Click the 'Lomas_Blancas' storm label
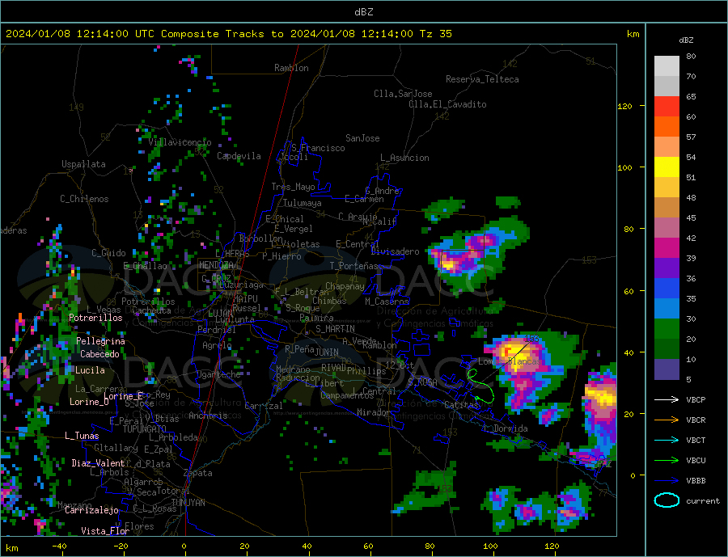The width and height of the screenshot is (728, 557). [x=510, y=361]
